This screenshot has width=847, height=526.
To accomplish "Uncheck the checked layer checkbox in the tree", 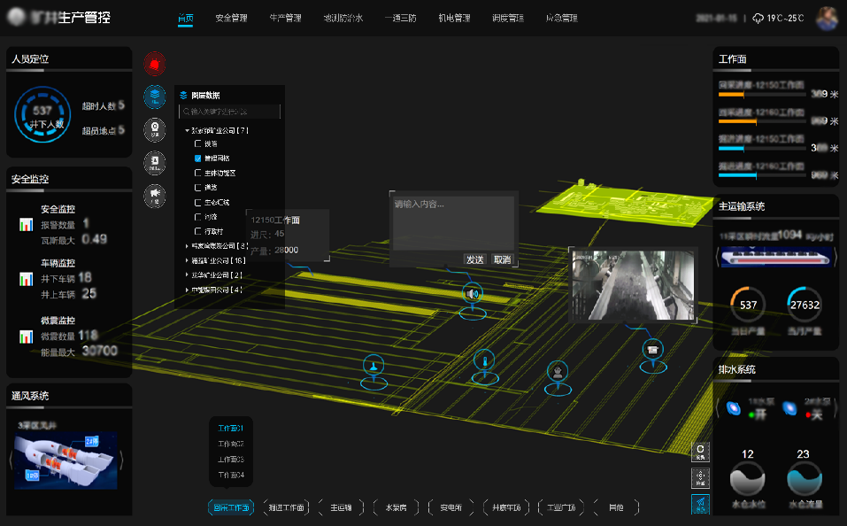I will coord(198,158).
